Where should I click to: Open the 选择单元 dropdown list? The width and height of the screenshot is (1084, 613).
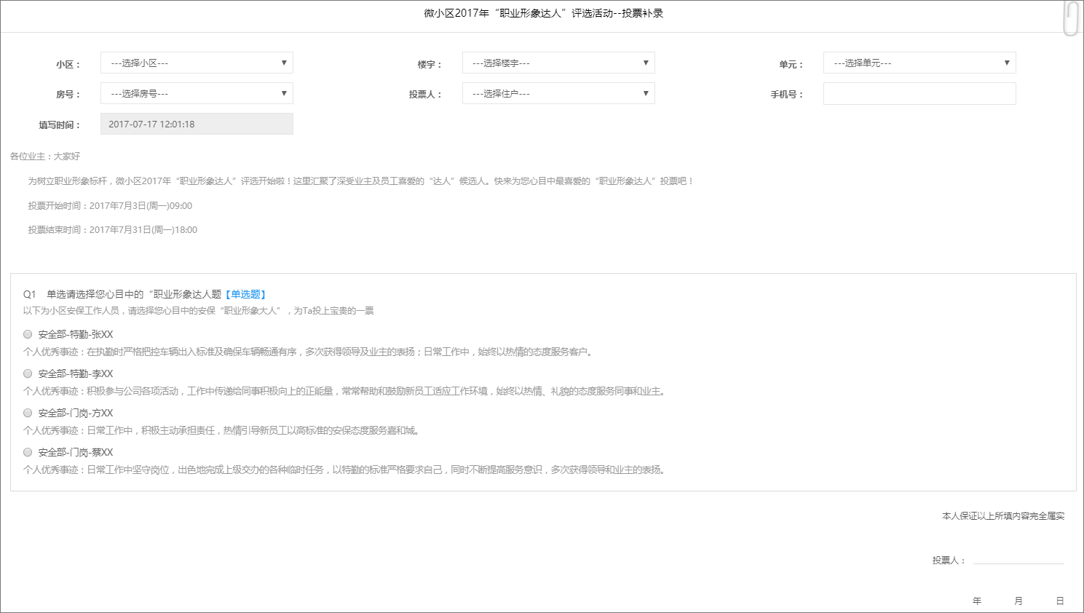point(919,63)
